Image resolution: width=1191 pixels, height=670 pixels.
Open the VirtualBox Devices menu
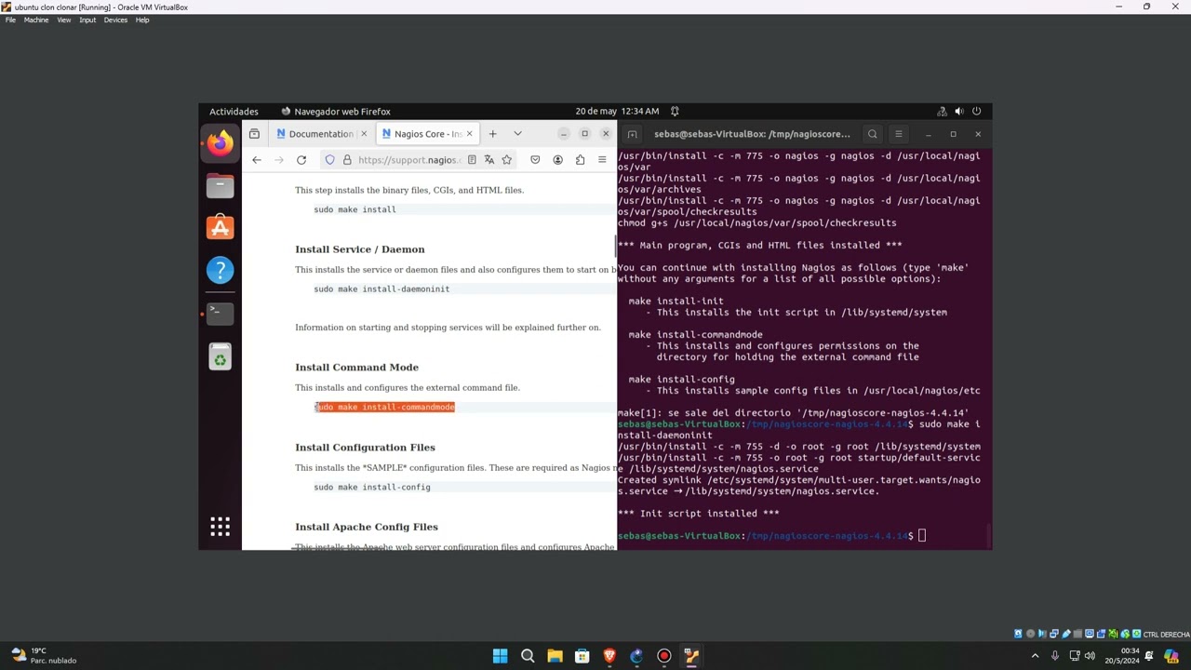point(115,20)
